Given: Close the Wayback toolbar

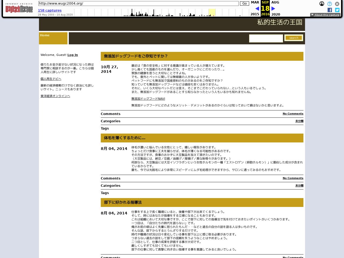Looking at the screenshot, I should pyautogui.click(x=337, y=4).
